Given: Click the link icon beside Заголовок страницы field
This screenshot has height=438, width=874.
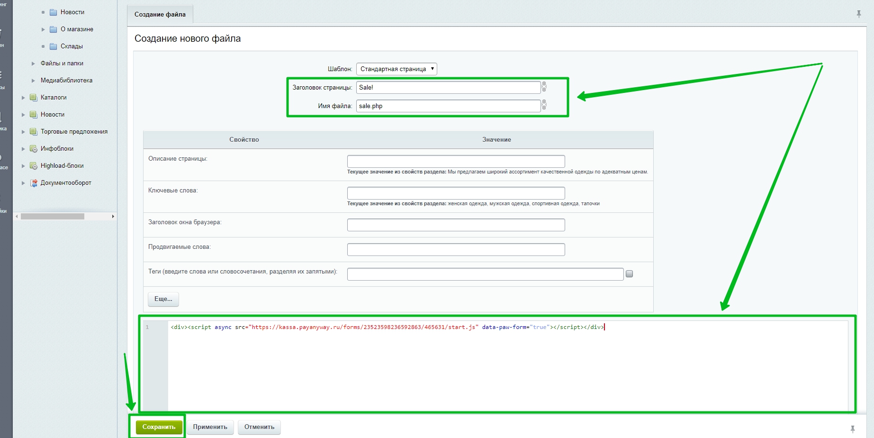Looking at the screenshot, I should tap(544, 87).
